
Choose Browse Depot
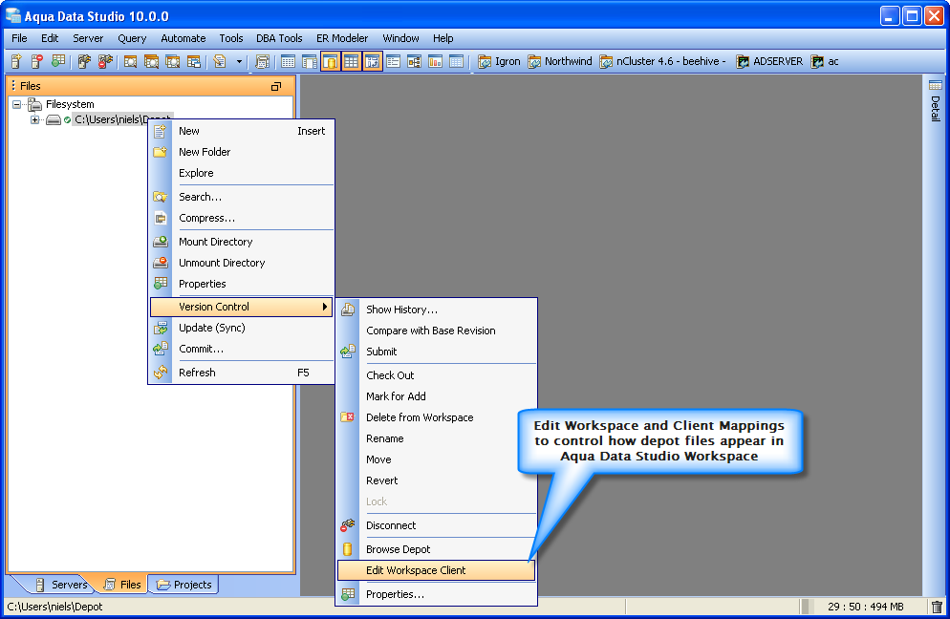pos(436,549)
